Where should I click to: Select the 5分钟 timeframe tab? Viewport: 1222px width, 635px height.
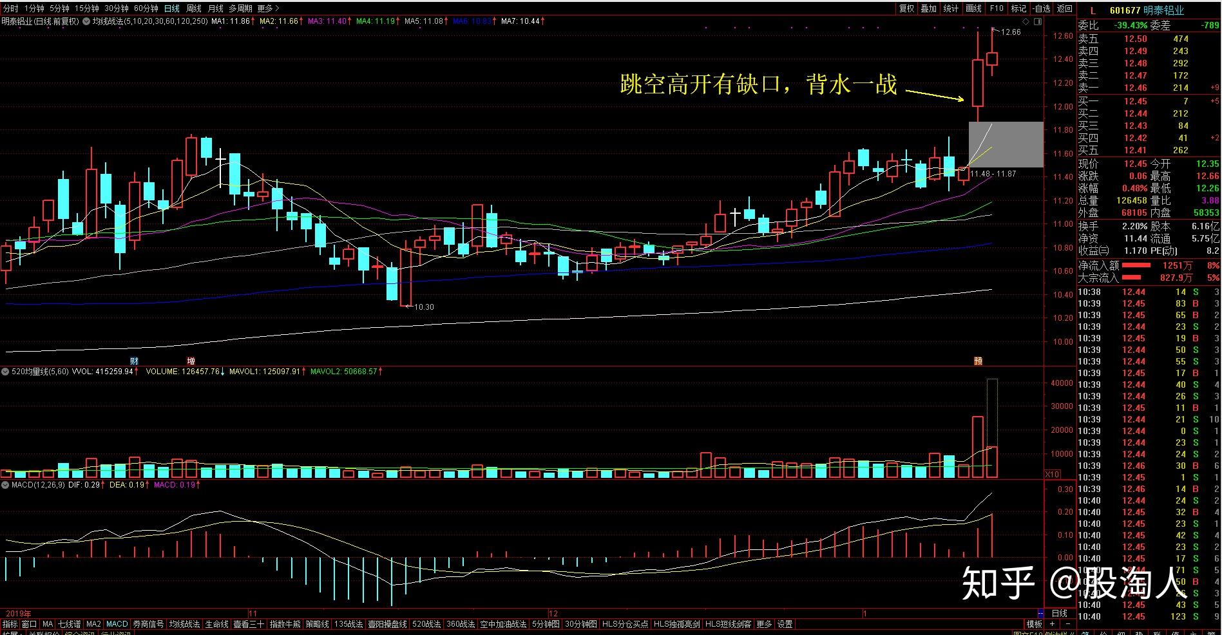click(x=59, y=8)
